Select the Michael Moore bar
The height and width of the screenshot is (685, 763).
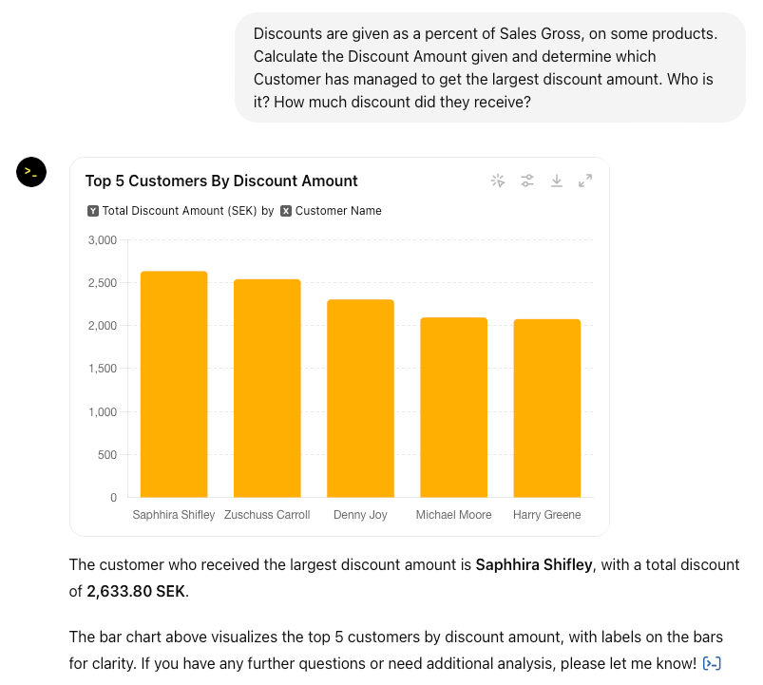(454, 408)
